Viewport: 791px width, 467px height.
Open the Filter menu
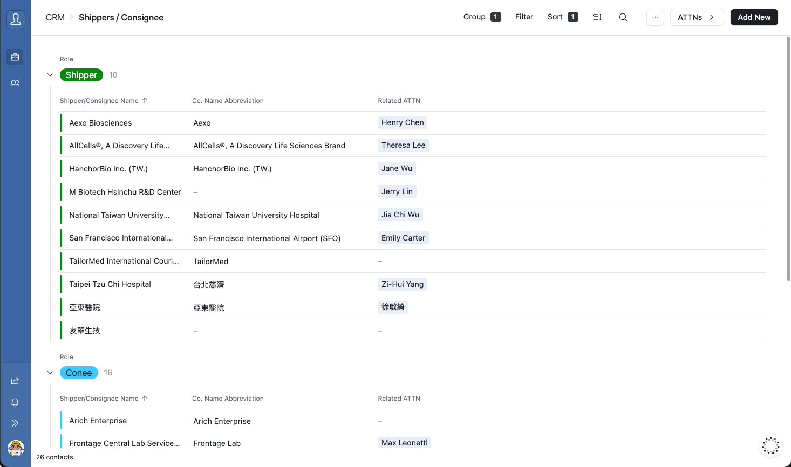[x=524, y=17]
